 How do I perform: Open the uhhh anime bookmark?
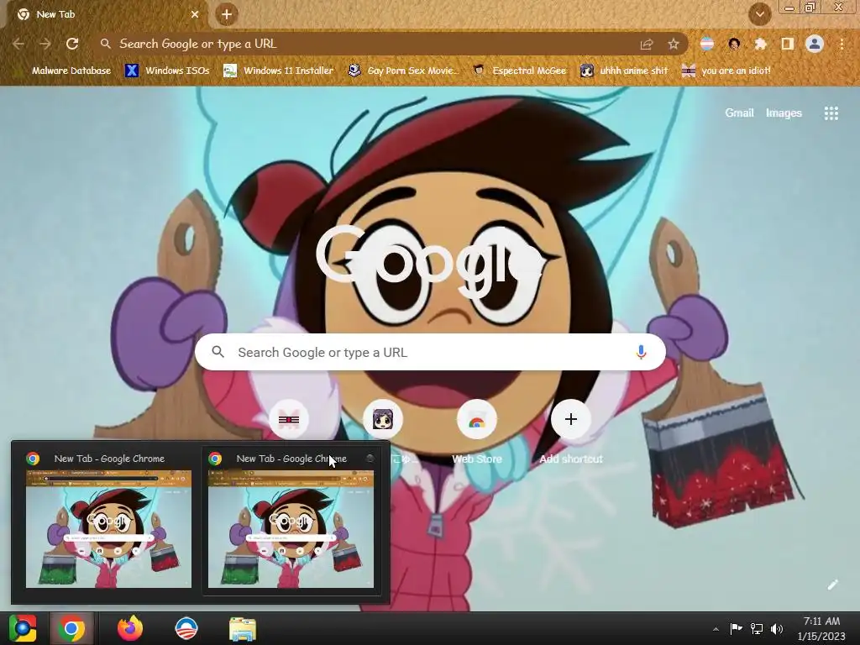[624, 71]
